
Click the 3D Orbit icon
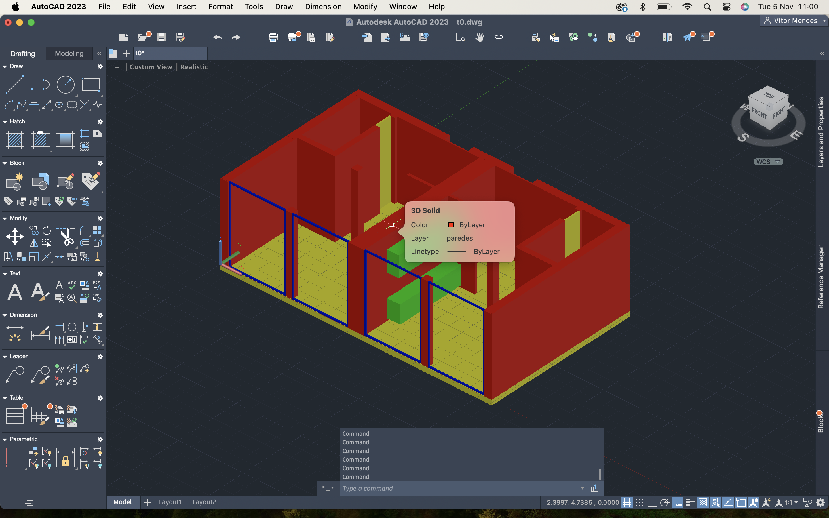pyautogui.click(x=499, y=37)
